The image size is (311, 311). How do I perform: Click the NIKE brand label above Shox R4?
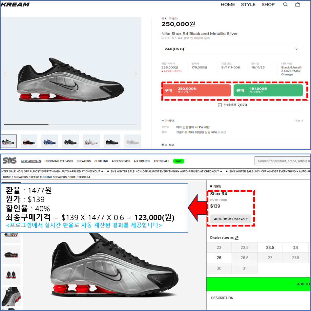pos(217,186)
